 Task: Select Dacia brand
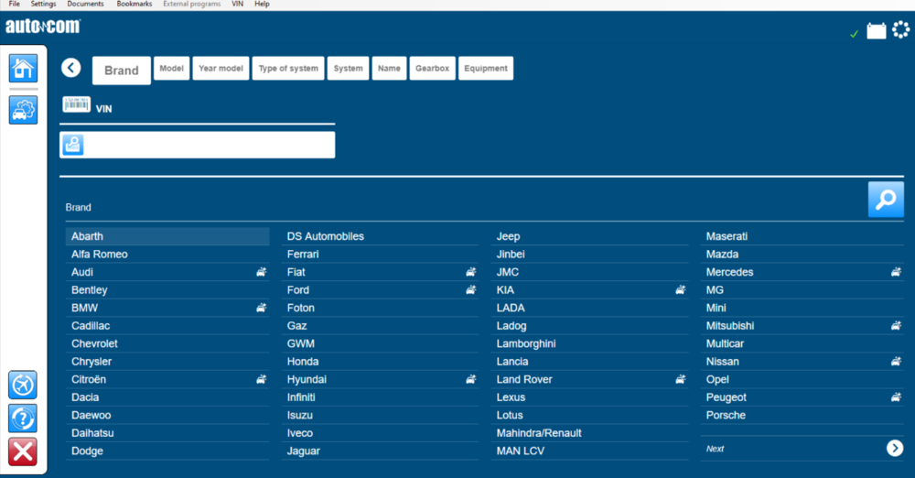tap(167, 397)
